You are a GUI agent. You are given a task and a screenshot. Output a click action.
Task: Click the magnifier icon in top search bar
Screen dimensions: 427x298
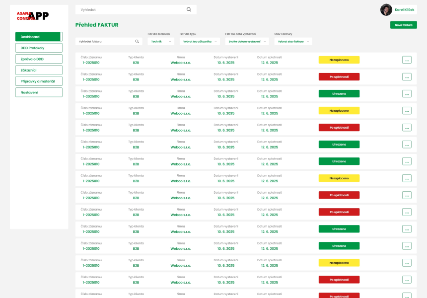click(x=189, y=9)
